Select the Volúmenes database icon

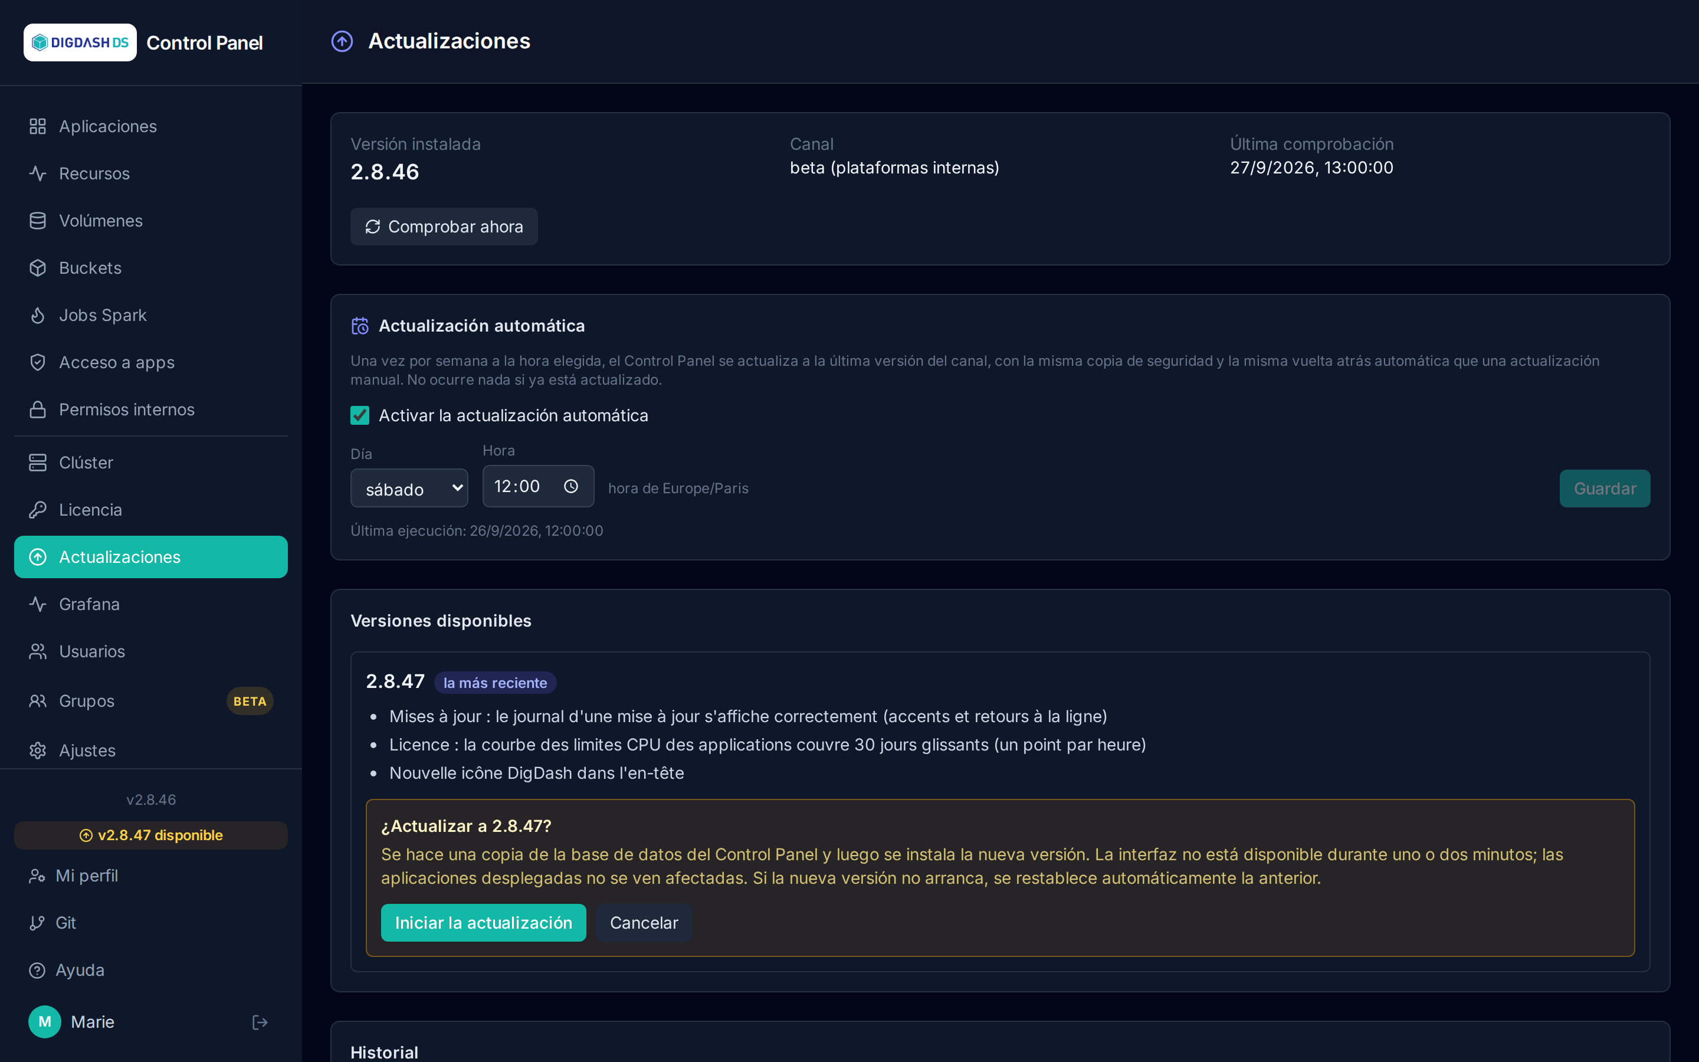(37, 221)
